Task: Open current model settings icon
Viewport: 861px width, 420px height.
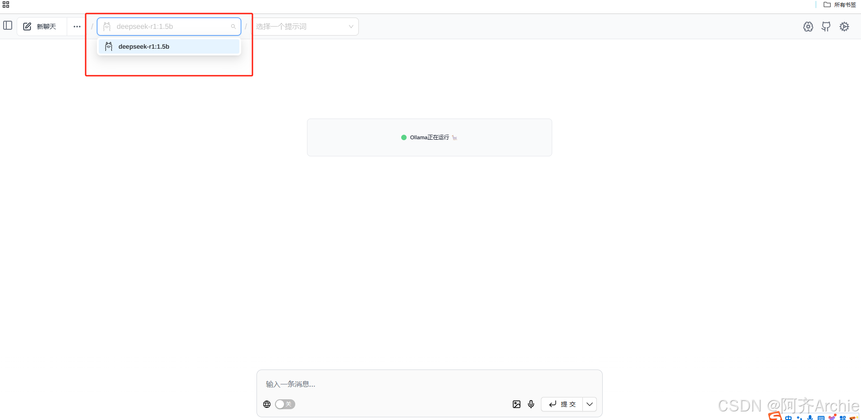Action: tap(808, 27)
